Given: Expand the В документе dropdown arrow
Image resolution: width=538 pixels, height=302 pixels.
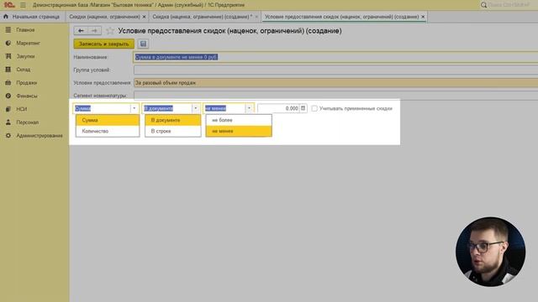Looking at the screenshot, I should click(x=196, y=108).
